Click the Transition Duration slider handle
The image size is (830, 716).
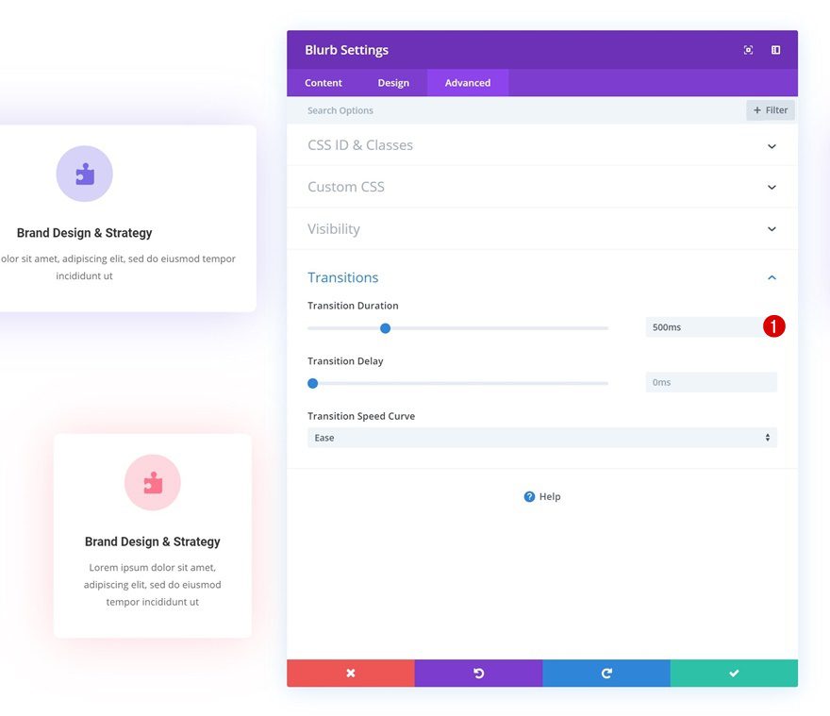point(385,328)
